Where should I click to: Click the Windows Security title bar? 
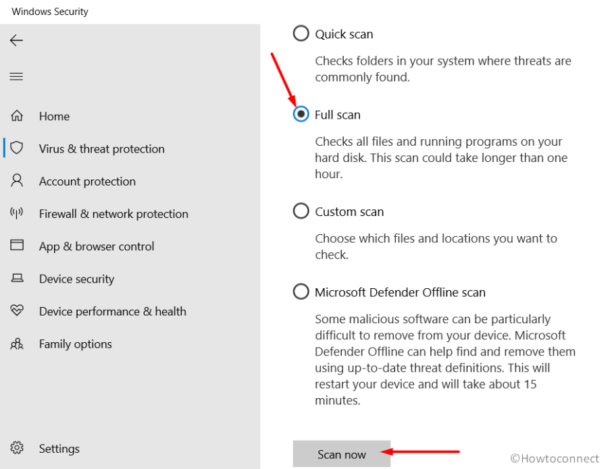click(49, 11)
